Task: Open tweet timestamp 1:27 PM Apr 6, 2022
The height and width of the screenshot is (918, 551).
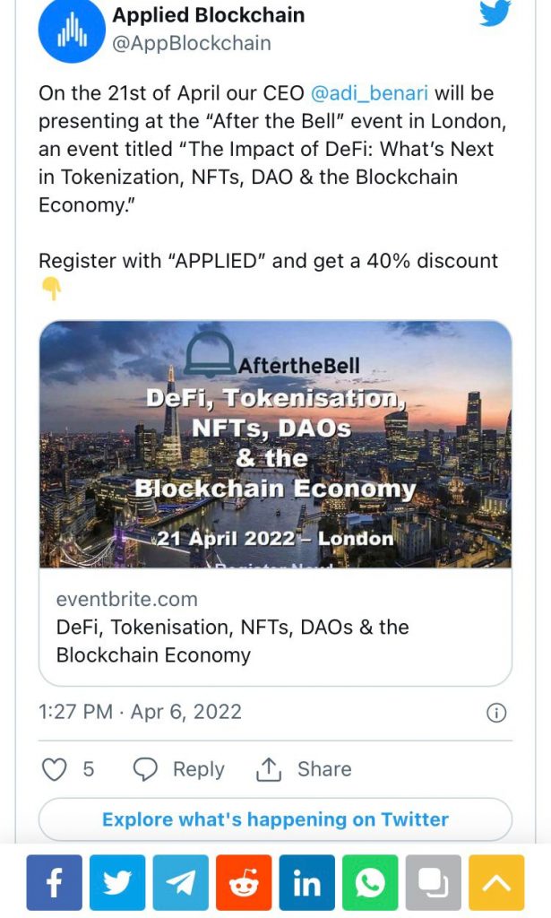Action: click(140, 712)
